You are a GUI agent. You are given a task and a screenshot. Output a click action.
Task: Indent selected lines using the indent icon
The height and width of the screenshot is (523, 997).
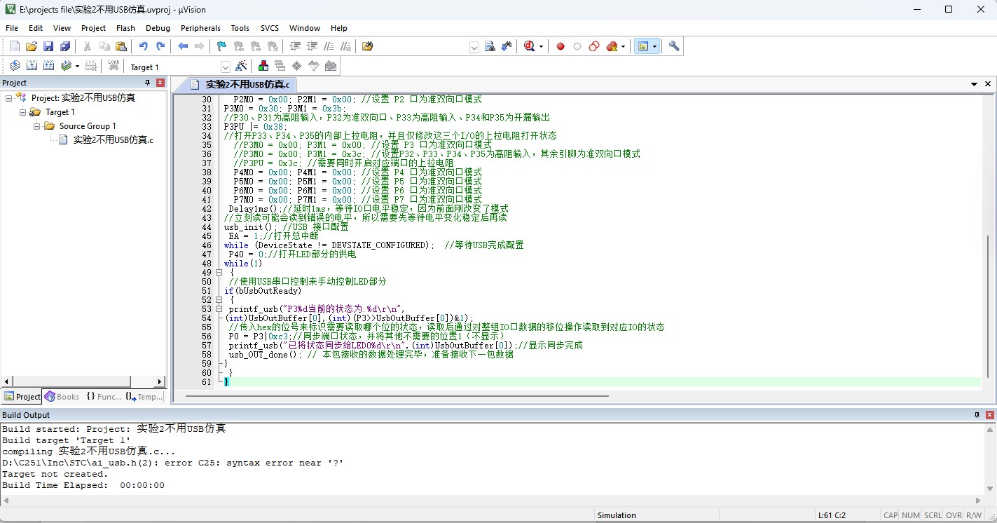pyautogui.click(x=295, y=46)
